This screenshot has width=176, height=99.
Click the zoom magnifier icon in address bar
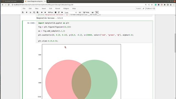[146, 5]
